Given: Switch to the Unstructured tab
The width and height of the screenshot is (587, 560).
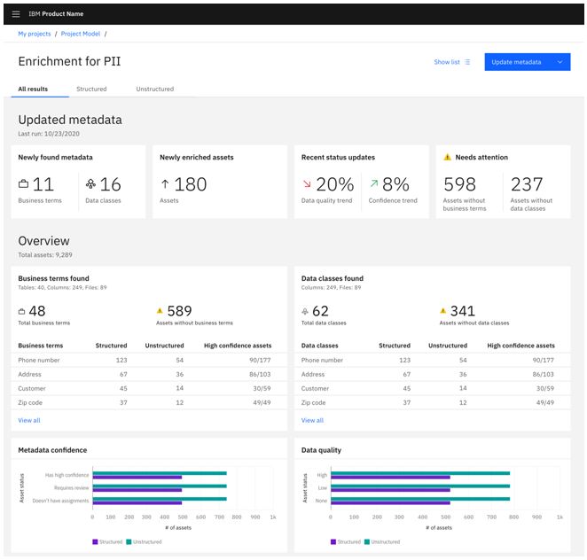Looking at the screenshot, I should 154,89.
